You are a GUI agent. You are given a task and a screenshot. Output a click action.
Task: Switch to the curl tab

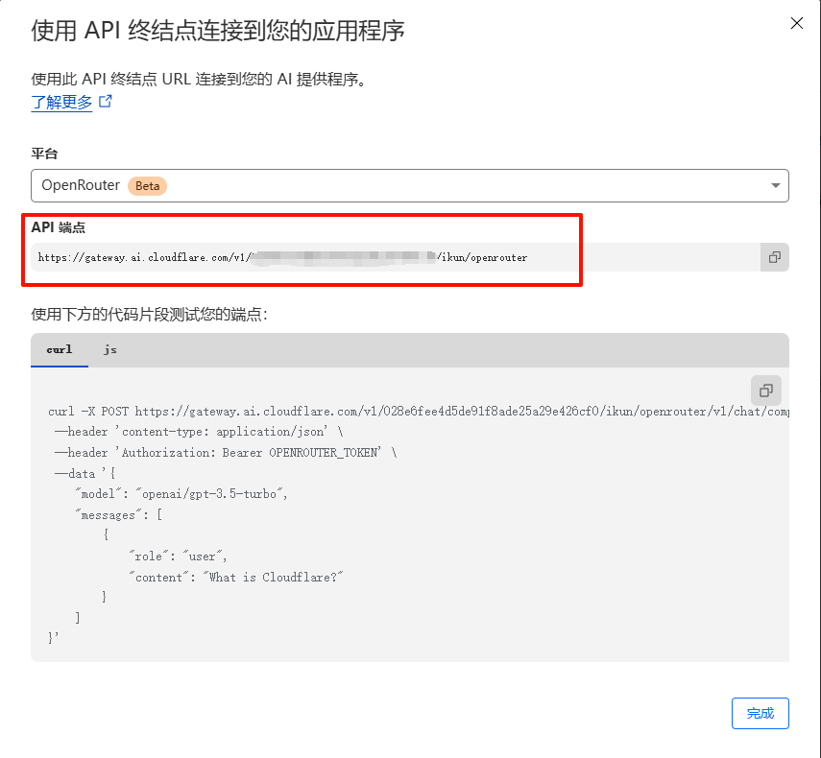tap(60, 349)
